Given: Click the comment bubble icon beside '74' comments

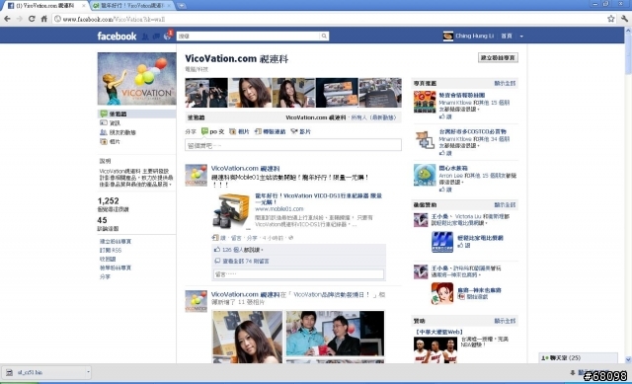Looking at the screenshot, I should pos(217,261).
